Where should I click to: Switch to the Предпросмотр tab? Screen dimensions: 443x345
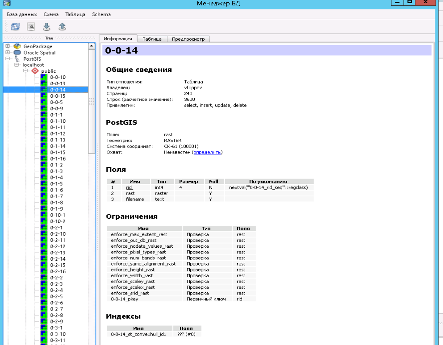click(x=188, y=39)
